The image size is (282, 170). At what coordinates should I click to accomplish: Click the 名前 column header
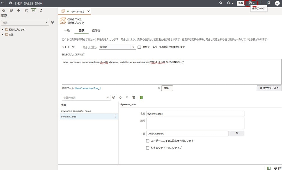click(x=63, y=105)
